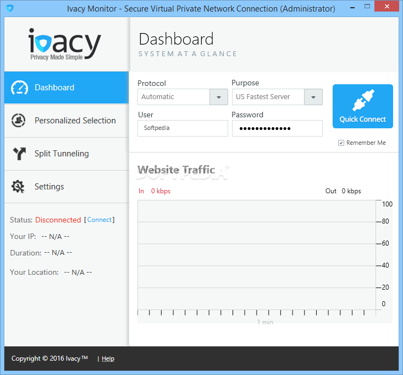Screen dimensions: 403x375
Task: Click the Website Traffic heading
Action: 176,170
